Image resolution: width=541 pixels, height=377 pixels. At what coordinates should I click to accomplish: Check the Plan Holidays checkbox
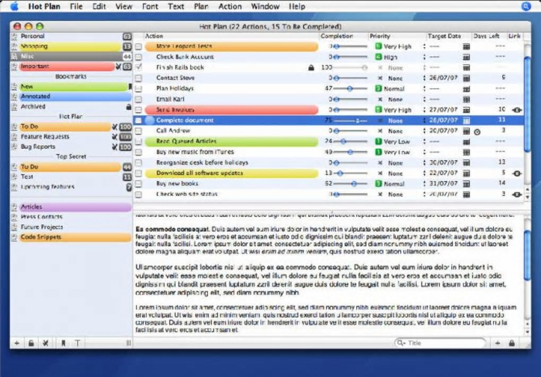[x=138, y=89]
